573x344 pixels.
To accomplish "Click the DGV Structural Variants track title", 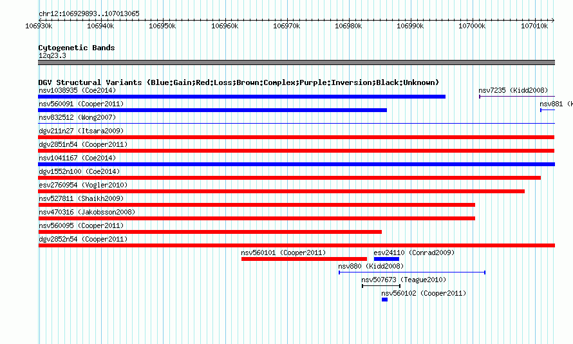I will pos(239,82).
